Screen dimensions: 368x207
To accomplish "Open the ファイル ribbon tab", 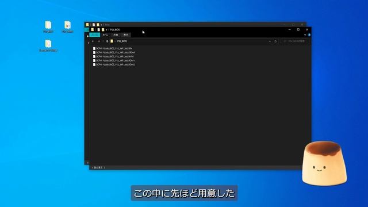I will pyautogui.click(x=95, y=34).
